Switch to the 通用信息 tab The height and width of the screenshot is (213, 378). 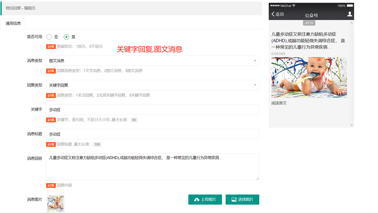tap(13, 23)
